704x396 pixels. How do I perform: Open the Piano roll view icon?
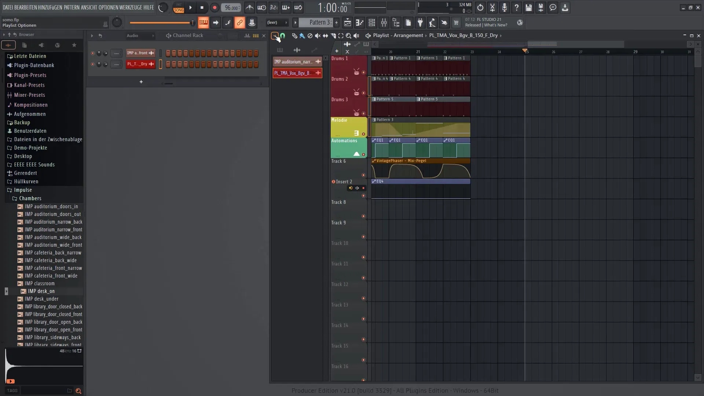click(359, 23)
